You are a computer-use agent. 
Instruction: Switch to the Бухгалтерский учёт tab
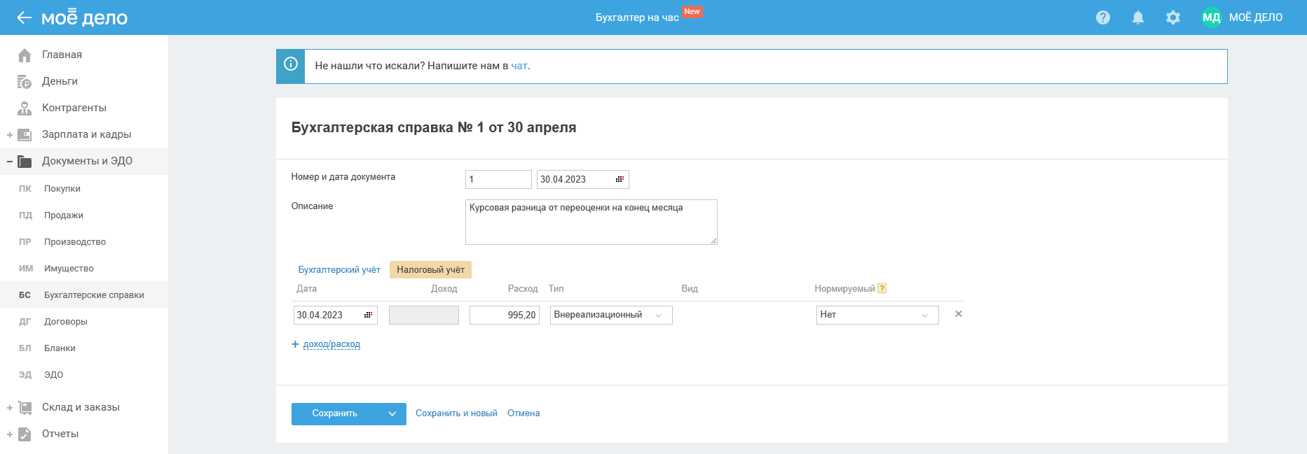(x=339, y=270)
